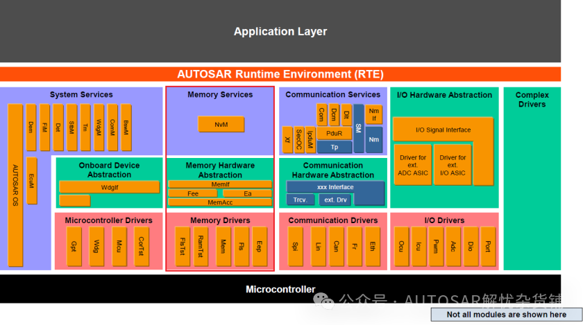This screenshot has width=583, height=325.
Task: Select the Complex Drivers green column
Action: click(532, 180)
